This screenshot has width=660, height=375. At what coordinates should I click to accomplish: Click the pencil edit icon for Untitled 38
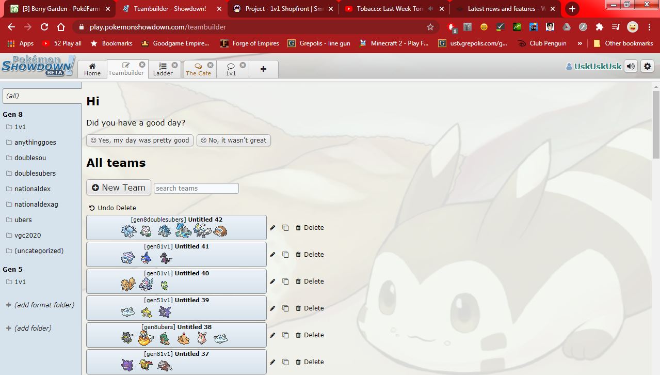272,335
